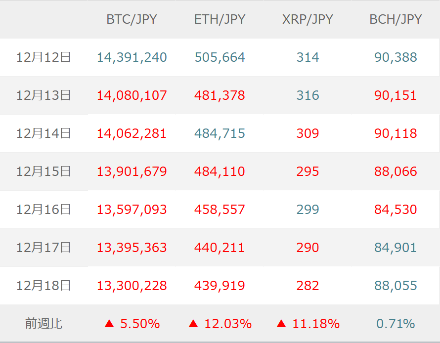Select the ETH/JPY column header
This screenshot has height=343, width=440.
[220, 19]
